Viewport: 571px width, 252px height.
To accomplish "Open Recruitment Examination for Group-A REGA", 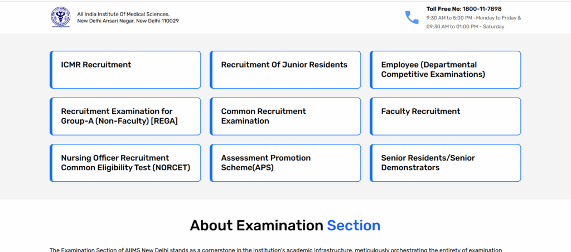I will [x=125, y=116].
